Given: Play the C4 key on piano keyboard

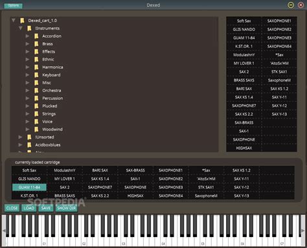Looking at the screenshot, I should (163, 242).
